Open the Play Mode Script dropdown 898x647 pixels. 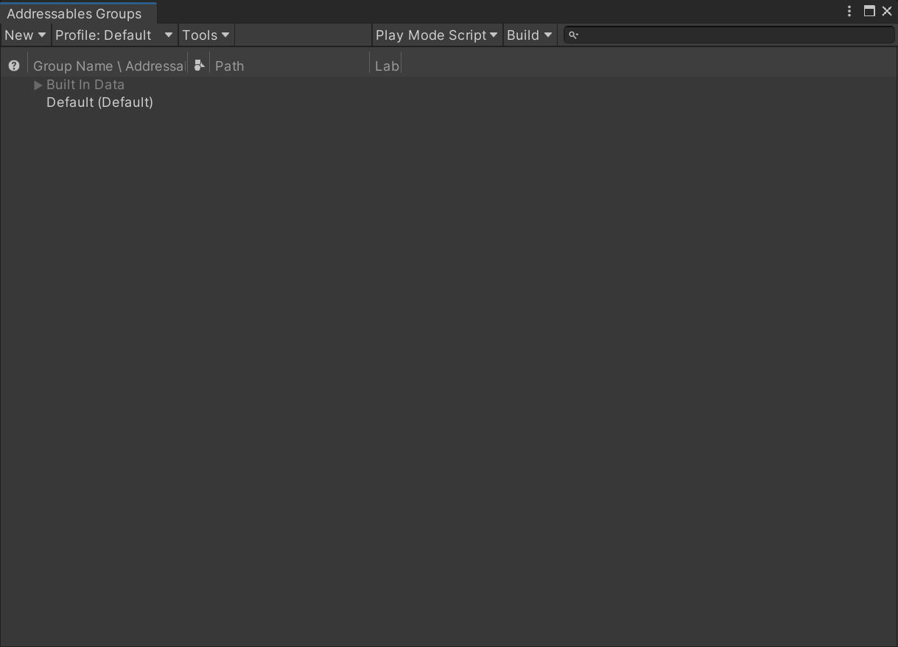tap(437, 35)
